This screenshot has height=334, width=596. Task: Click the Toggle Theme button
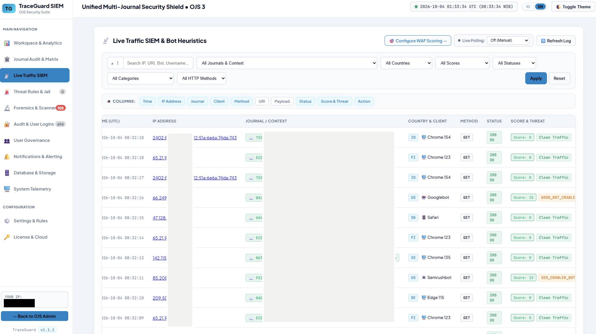point(573,7)
